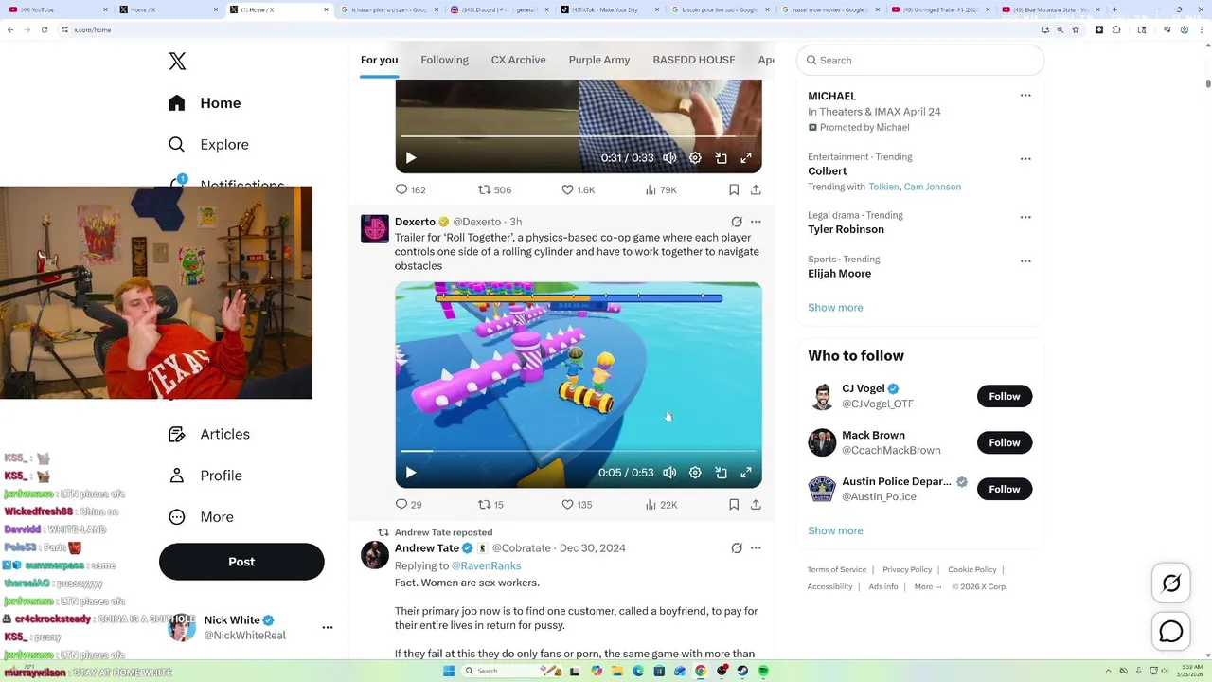Click the Search input field
Viewport: 1212px width, 682px height.
pos(920,60)
